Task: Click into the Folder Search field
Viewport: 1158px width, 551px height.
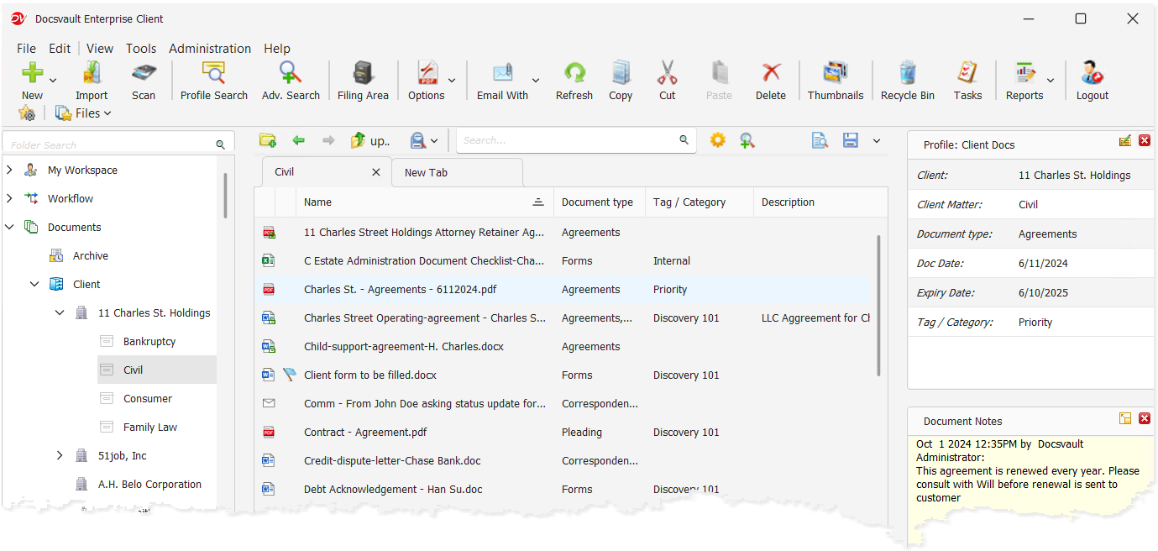Action: pyautogui.click(x=109, y=145)
